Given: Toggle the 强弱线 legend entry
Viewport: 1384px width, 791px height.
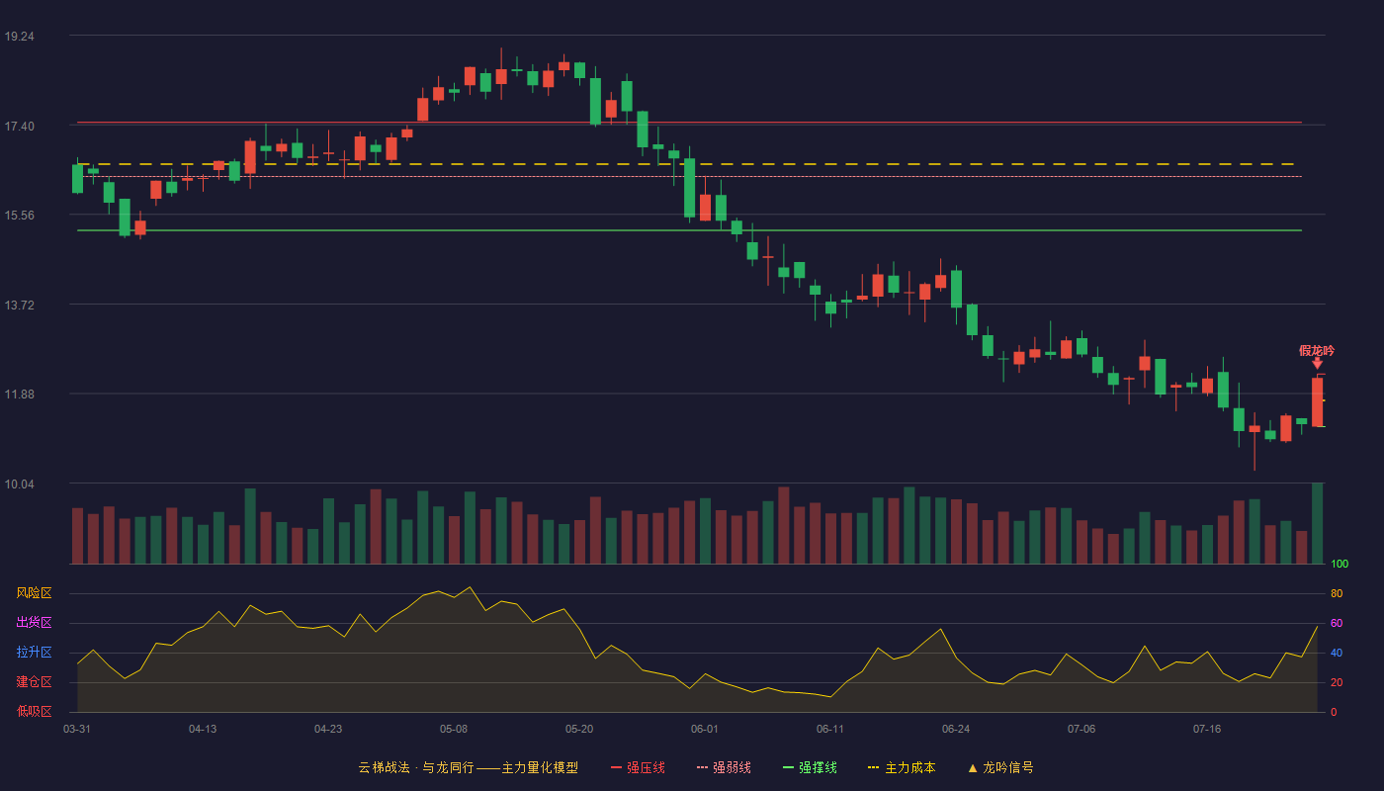Looking at the screenshot, I should pos(724,767).
